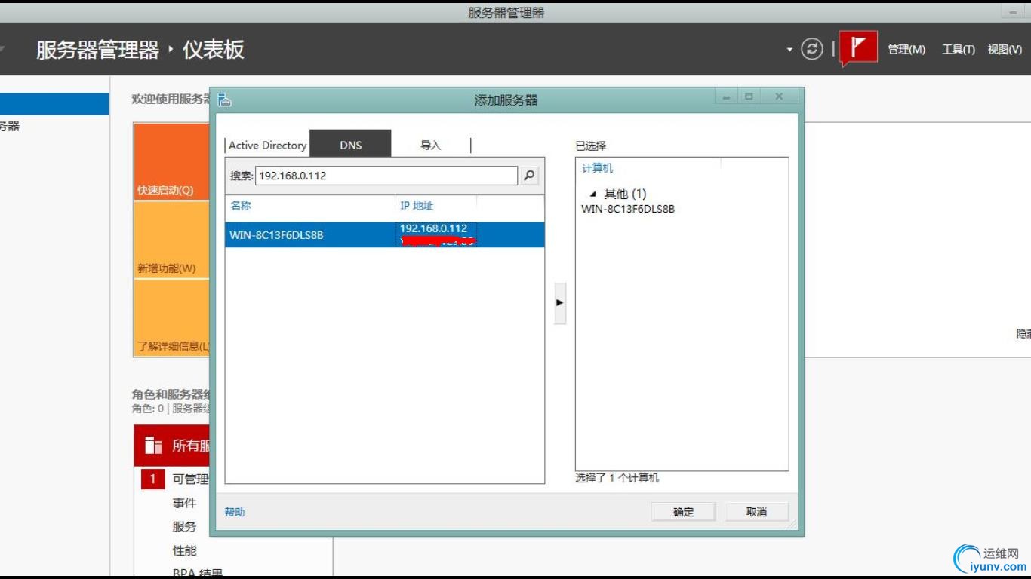The width and height of the screenshot is (1031, 579).
Task: Open 性能 under 所有服务器
Action: click(x=184, y=551)
